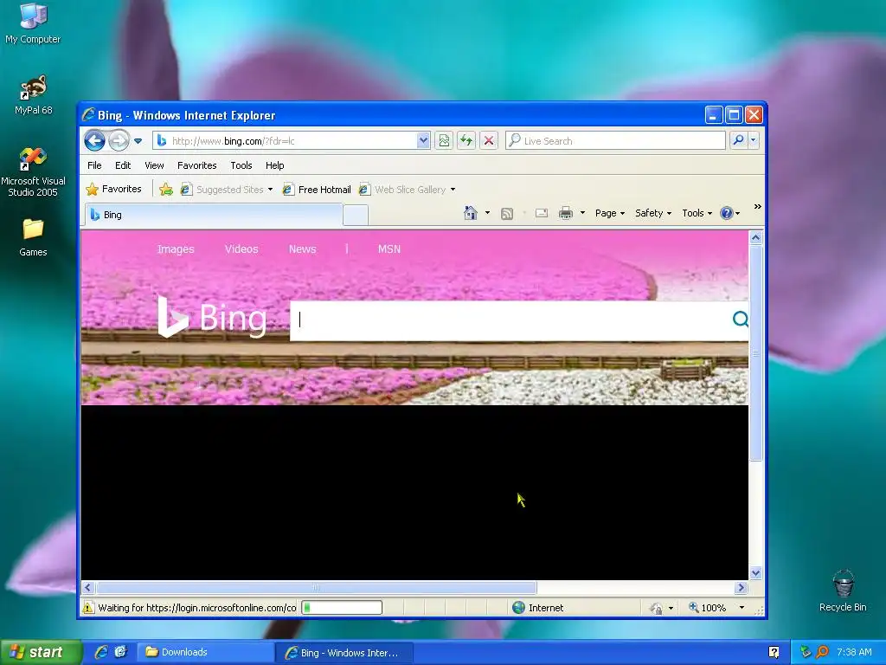Open the Help menu
Image resolution: width=886 pixels, height=665 pixels.
pyautogui.click(x=274, y=165)
